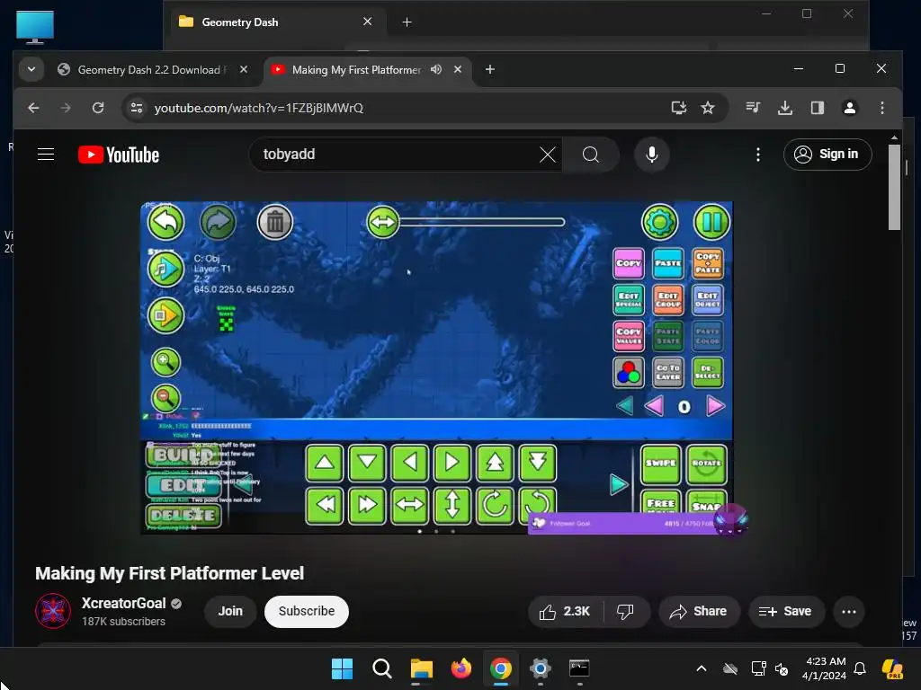Click the Deselect button in the editor
This screenshot has height=690, width=921.
707,373
